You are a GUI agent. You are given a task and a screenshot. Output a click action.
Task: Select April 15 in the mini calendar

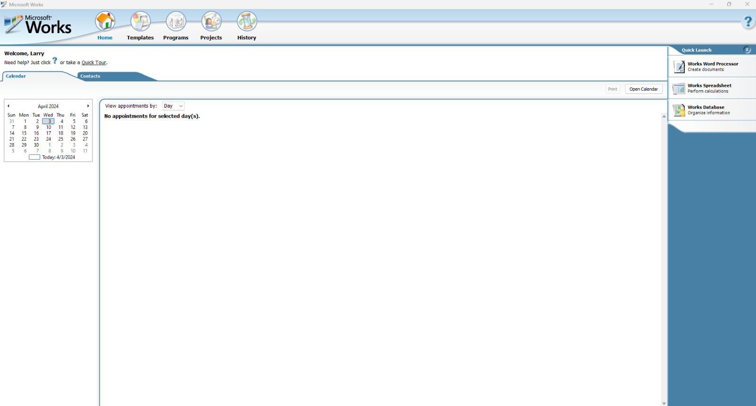point(24,133)
